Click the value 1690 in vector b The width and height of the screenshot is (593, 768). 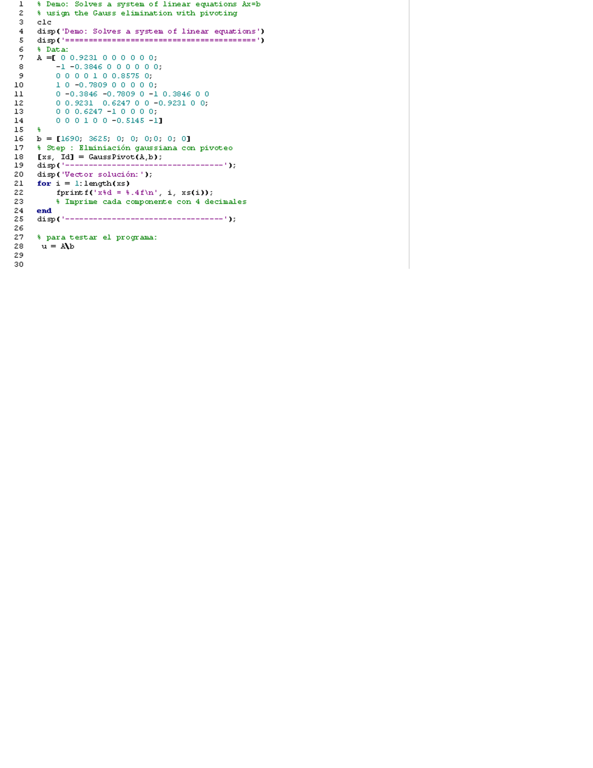70,139
